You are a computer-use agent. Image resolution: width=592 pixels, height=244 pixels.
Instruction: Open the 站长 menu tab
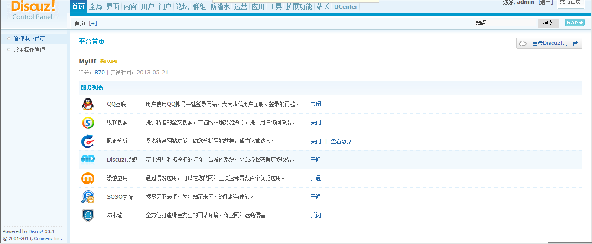point(323,6)
